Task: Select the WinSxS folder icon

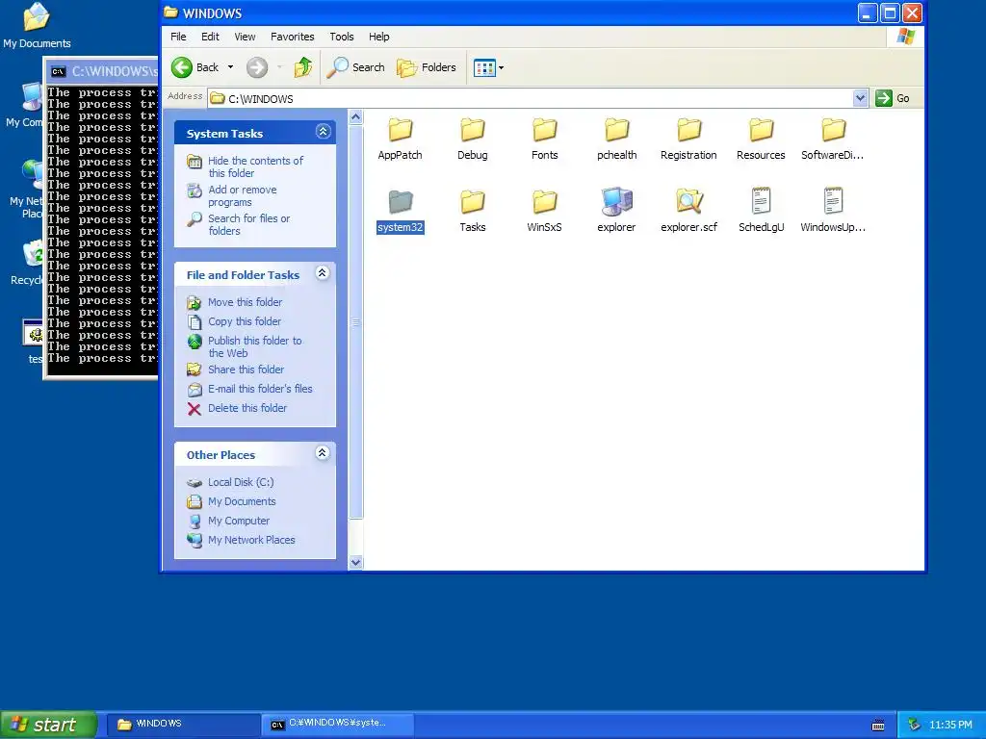Action: coord(545,202)
